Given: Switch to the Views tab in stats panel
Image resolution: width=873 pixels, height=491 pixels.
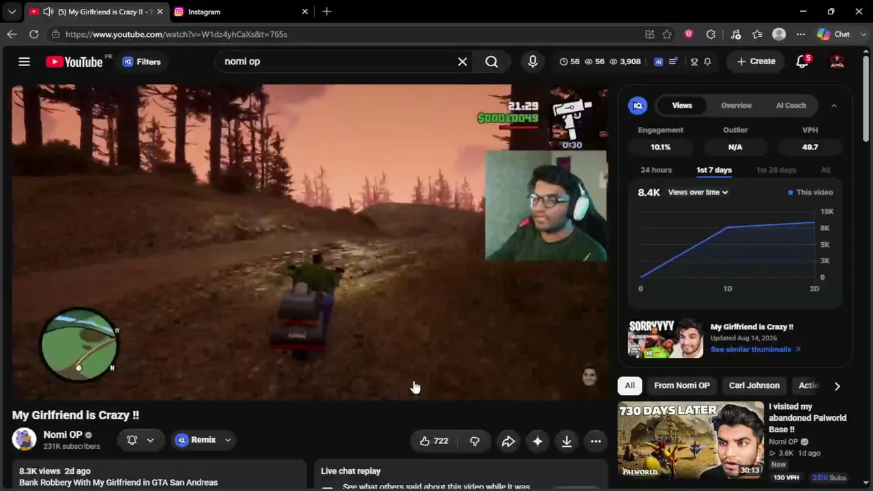Looking at the screenshot, I should click(682, 105).
